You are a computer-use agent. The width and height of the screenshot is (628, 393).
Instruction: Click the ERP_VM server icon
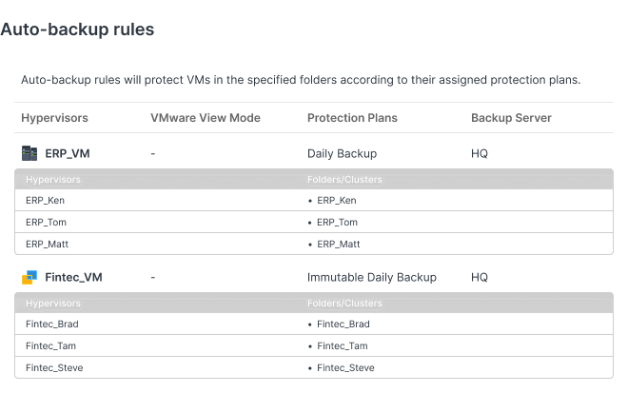[x=29, y=153]
